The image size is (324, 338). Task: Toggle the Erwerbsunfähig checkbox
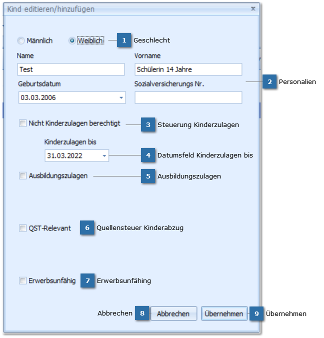tap(22, 281)
